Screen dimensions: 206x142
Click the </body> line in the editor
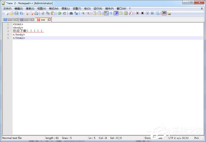tap(19, 35)
